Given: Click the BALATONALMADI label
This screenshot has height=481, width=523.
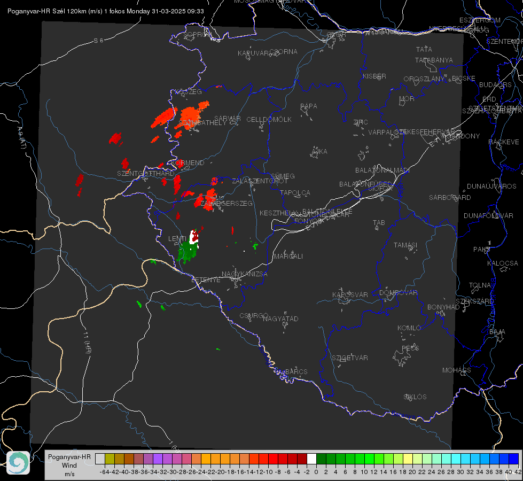Looking at the screenshot, I should [x=383, y=170].
